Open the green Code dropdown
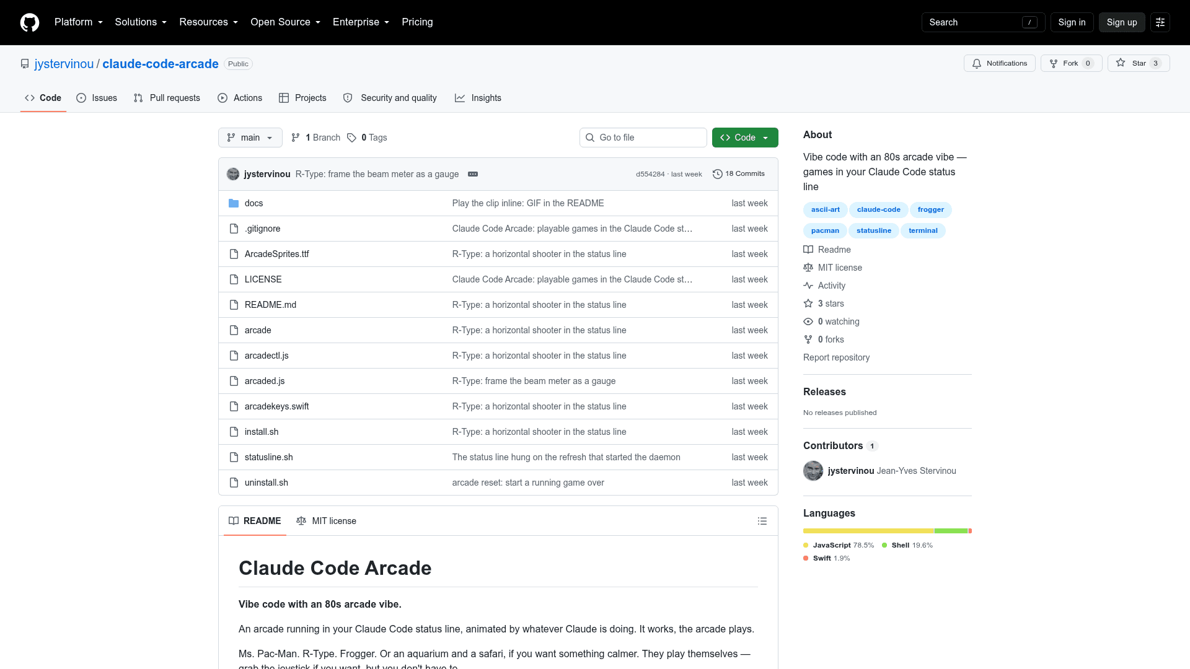Viewport: 1190px width, 669px height. tap(745, 138)
